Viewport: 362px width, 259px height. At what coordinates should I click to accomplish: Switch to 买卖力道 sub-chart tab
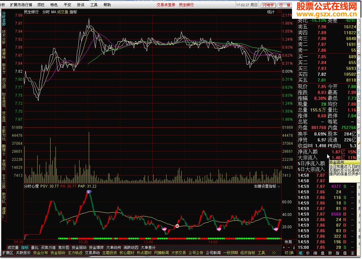48,248
